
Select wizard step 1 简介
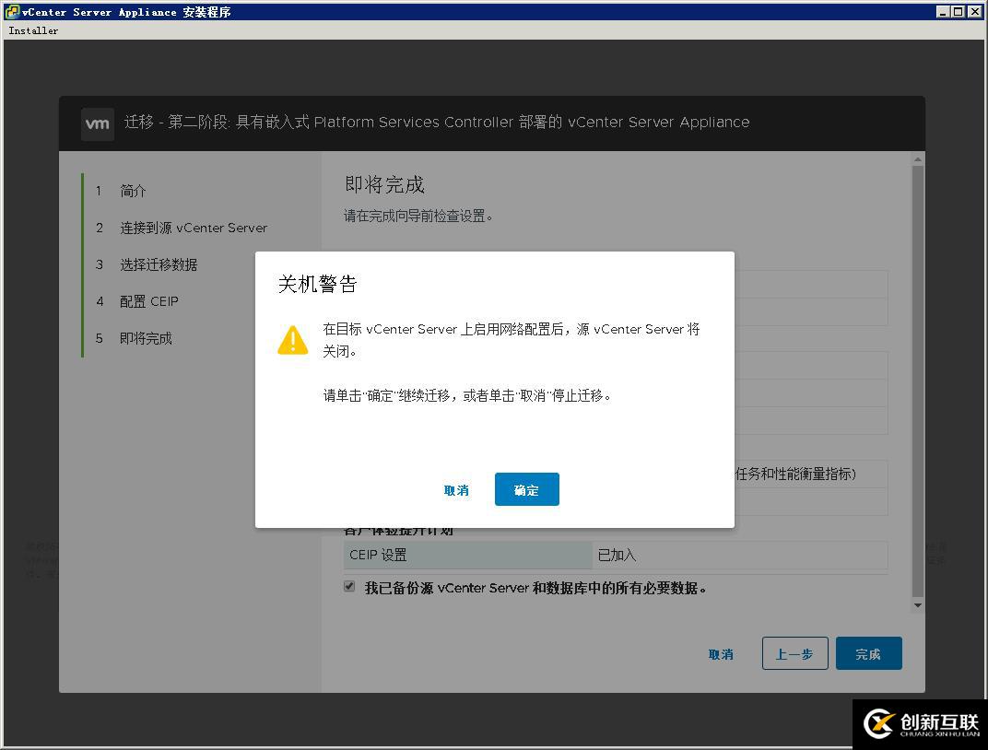tap(133, 191)
